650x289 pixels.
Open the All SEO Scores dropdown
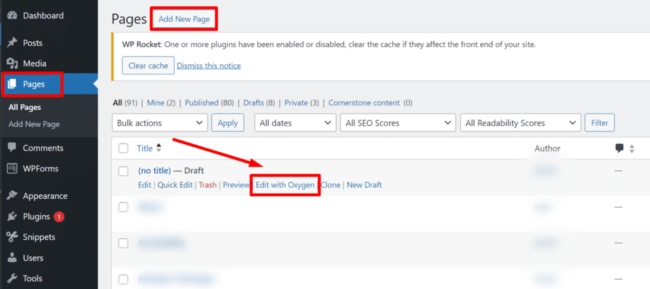click(x=397, y=123)
